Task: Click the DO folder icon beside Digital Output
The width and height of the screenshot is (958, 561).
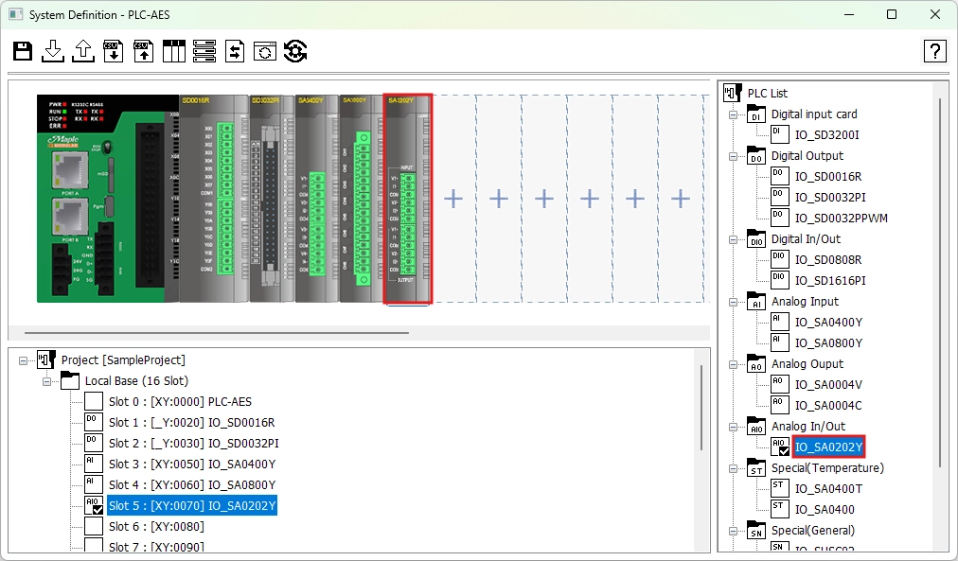Action: click(755, 156)
